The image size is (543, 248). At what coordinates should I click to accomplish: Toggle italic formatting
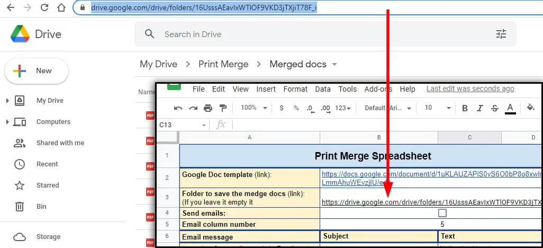click(x=479, y=108)
